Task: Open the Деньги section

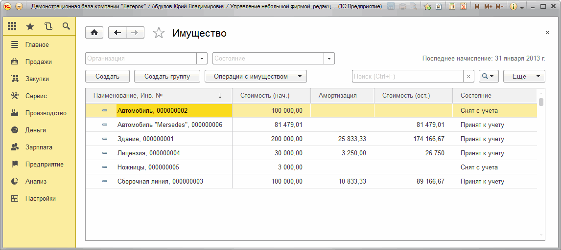Action: (39, 130)
